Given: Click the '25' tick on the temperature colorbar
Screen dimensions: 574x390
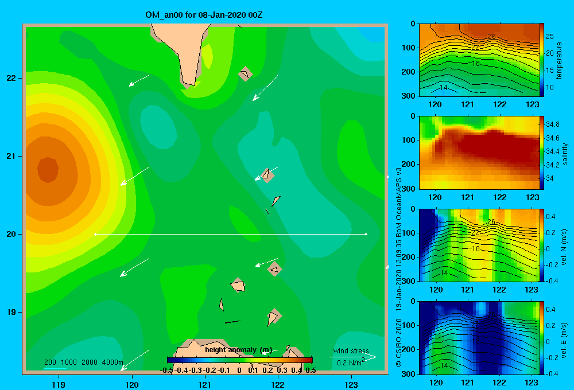Looking at the screenshot, I should click(550, 37).
